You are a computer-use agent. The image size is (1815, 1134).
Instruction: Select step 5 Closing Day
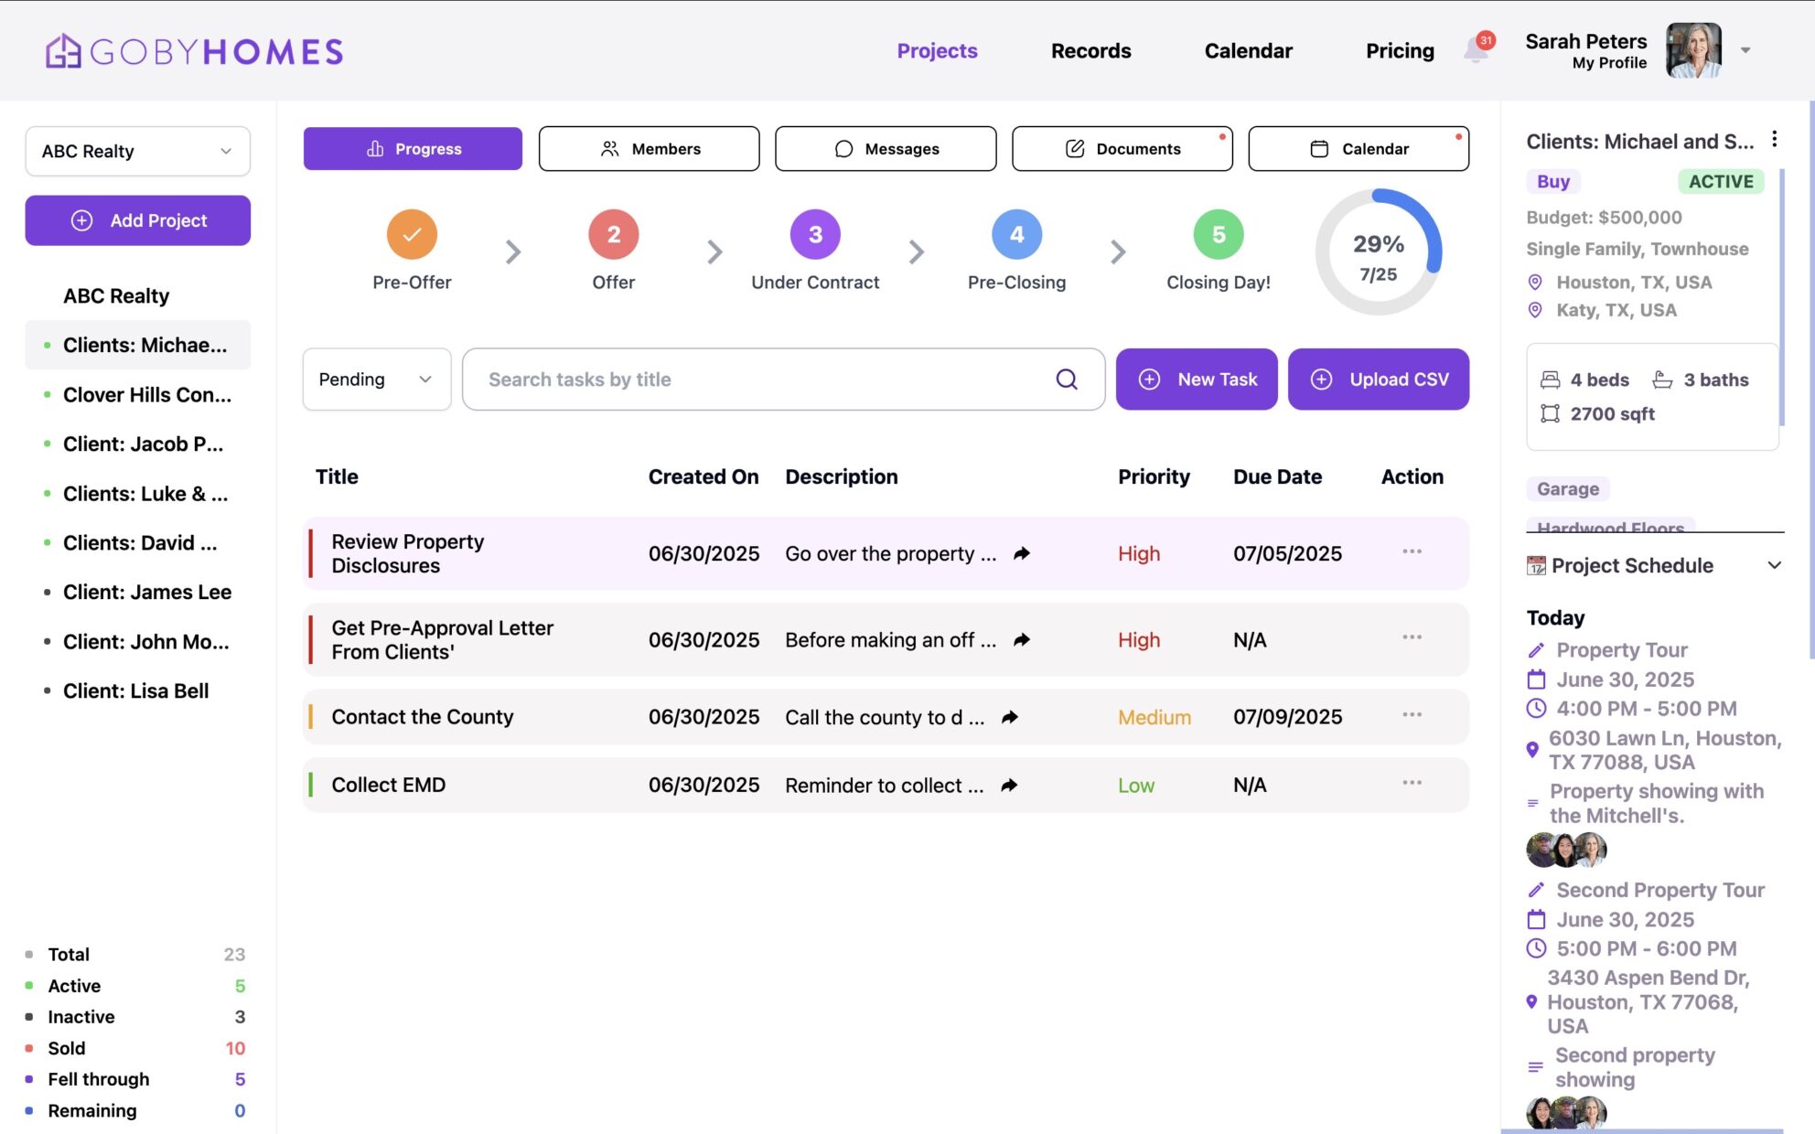1218,234
